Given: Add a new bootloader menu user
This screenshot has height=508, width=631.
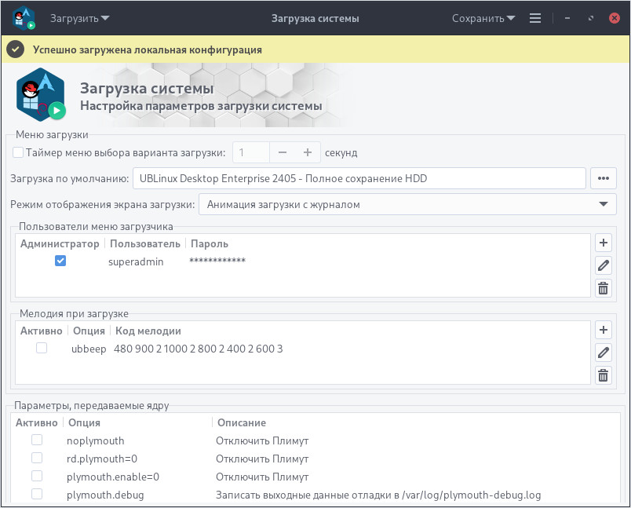Looking at the screenshot, I should click(x=603, y=243).
